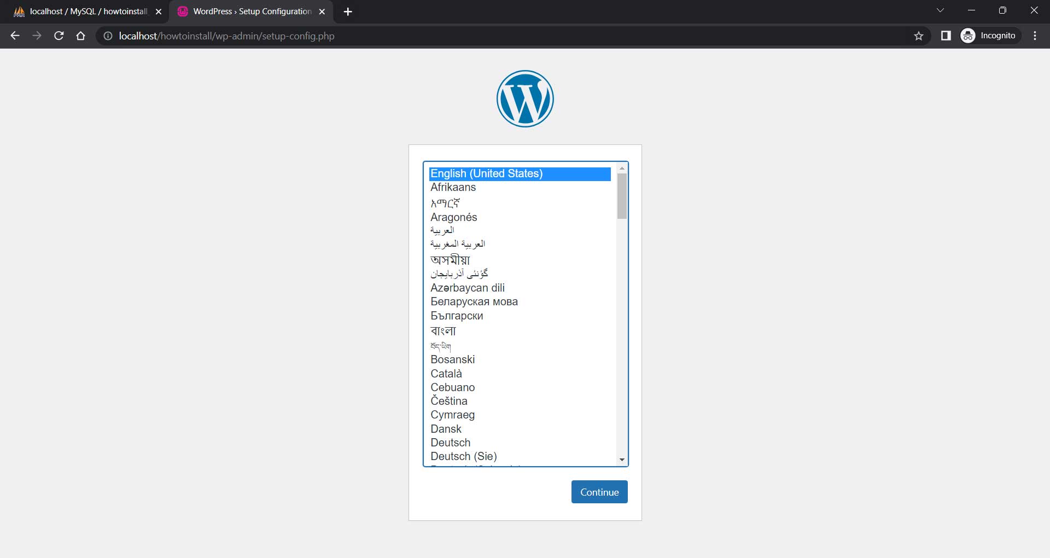Open a new browser tab
Image resolution: width=1050 pixels, height=558 pixels.
point(348,11)
